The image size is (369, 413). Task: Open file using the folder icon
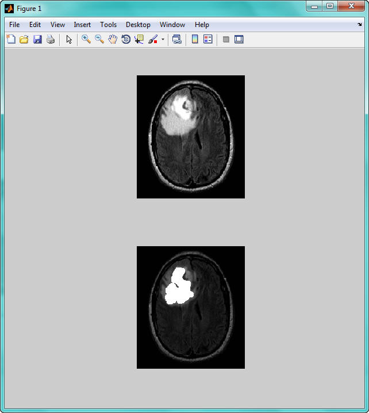pyautogui.click(x=24, y=39)
